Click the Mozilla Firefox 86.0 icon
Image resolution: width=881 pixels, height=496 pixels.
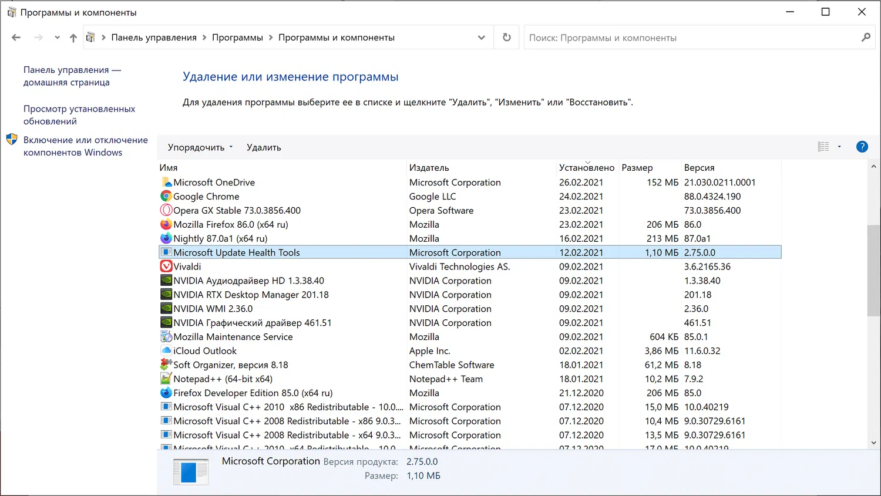[166, 224]
